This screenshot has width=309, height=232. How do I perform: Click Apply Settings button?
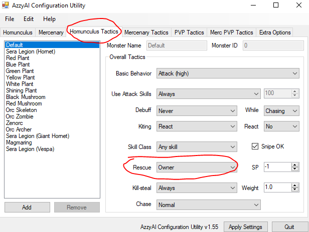pos(246,227)
